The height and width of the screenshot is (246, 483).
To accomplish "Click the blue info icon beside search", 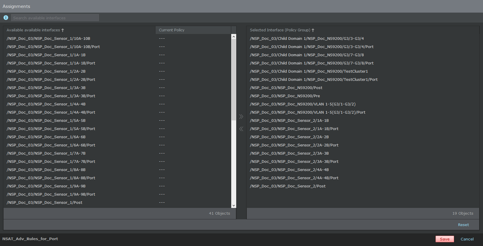I will (x=6, y=18).
